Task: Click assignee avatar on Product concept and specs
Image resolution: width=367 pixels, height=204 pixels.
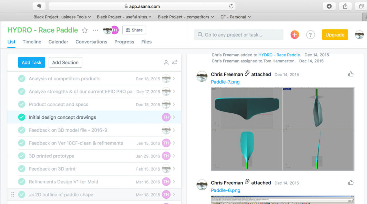Action: click(166, 104)
